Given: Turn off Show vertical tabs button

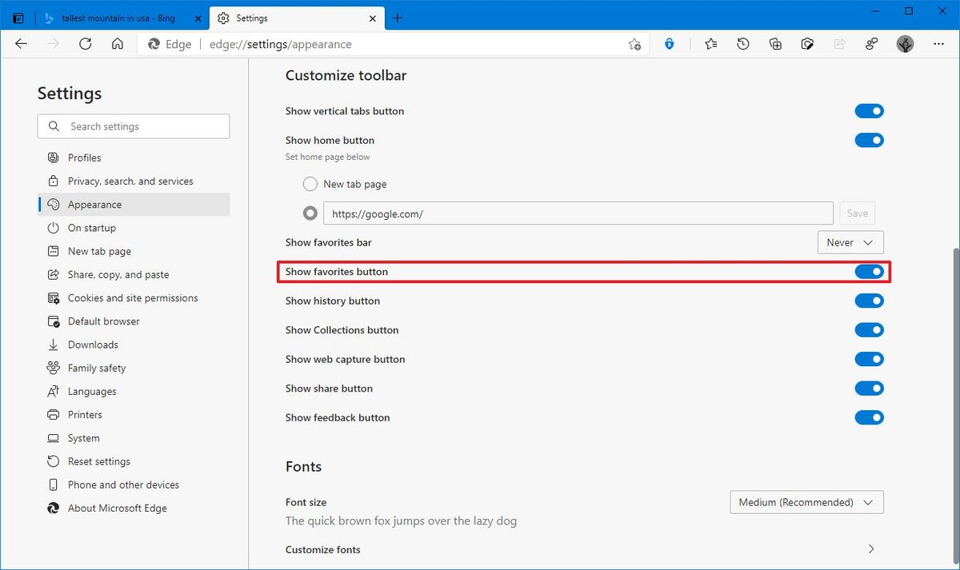Looking at the screenshot, I should pos(870,110).
